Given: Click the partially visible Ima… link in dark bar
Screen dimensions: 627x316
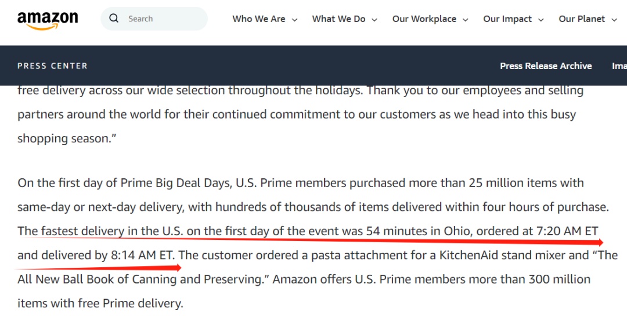Looking at the screenshot, I should (619, 66).
